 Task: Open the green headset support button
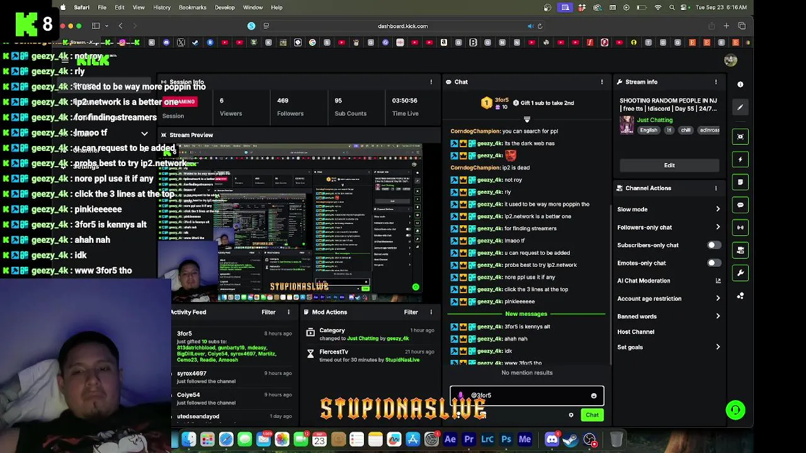[735, 410]
